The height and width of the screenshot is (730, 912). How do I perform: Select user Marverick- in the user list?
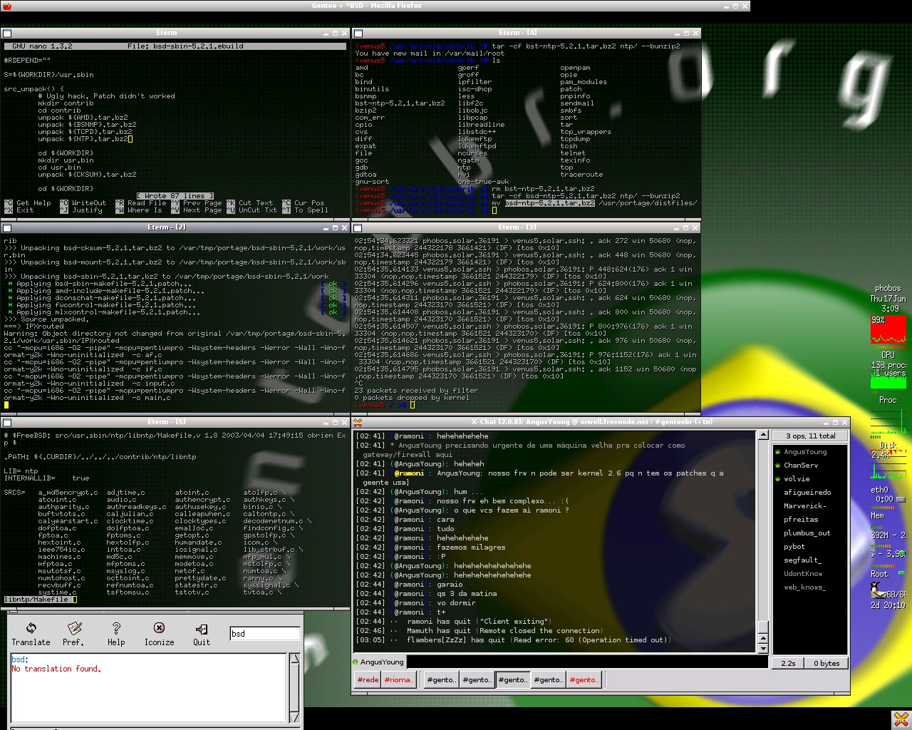[x=804, y=506]
